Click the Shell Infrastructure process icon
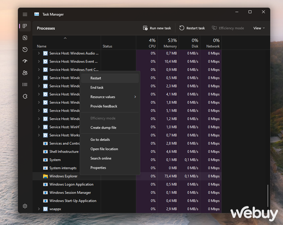The image size is (283, 225). [x=45, y=152]
